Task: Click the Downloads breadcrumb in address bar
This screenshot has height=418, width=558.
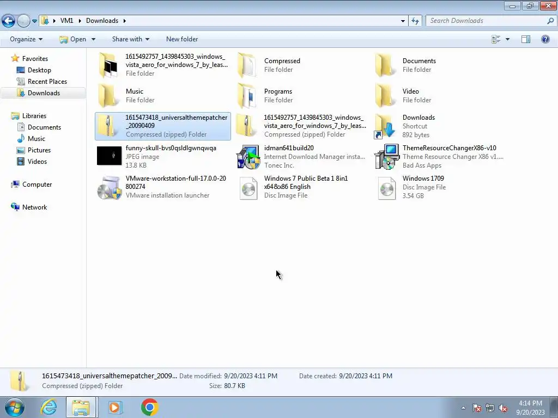Action: 102,21
